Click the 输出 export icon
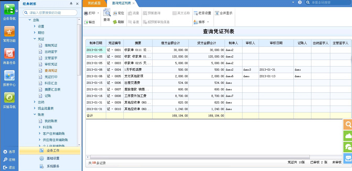 [x=86, y=22]
